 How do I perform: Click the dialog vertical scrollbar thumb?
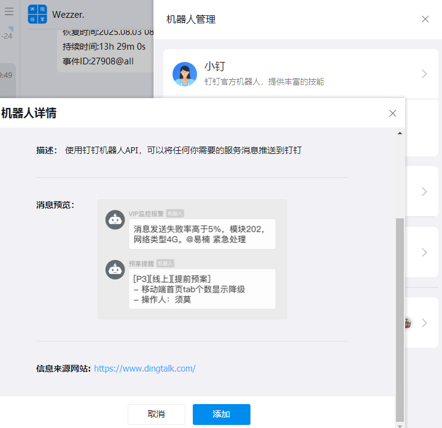tap(400, 319)
